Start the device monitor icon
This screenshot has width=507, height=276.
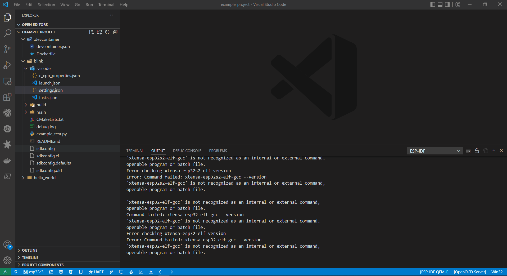pos(121,272)
